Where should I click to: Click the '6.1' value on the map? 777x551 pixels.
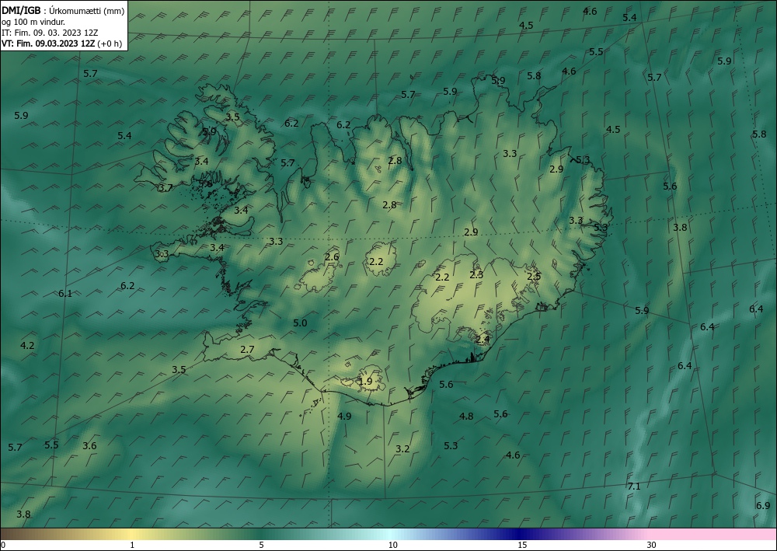click(x=65, y=293)
